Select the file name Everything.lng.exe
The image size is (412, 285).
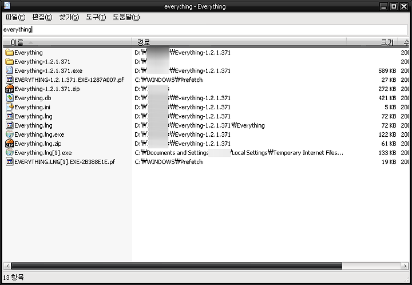39,134
